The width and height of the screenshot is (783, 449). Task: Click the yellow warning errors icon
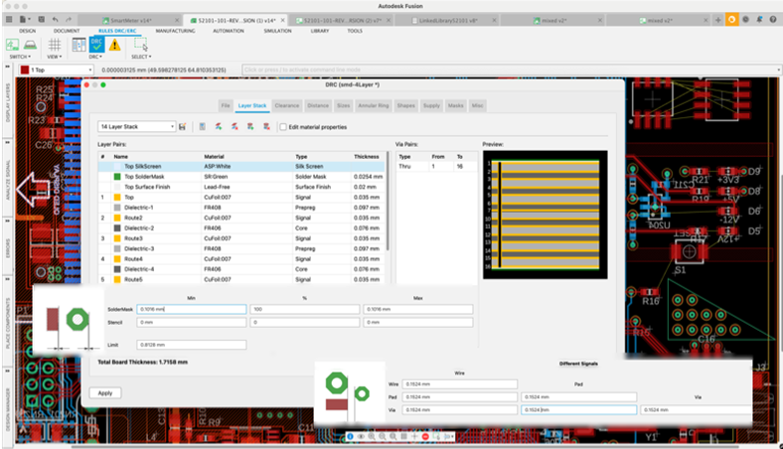pyautogui.click(x=115, y=45)
